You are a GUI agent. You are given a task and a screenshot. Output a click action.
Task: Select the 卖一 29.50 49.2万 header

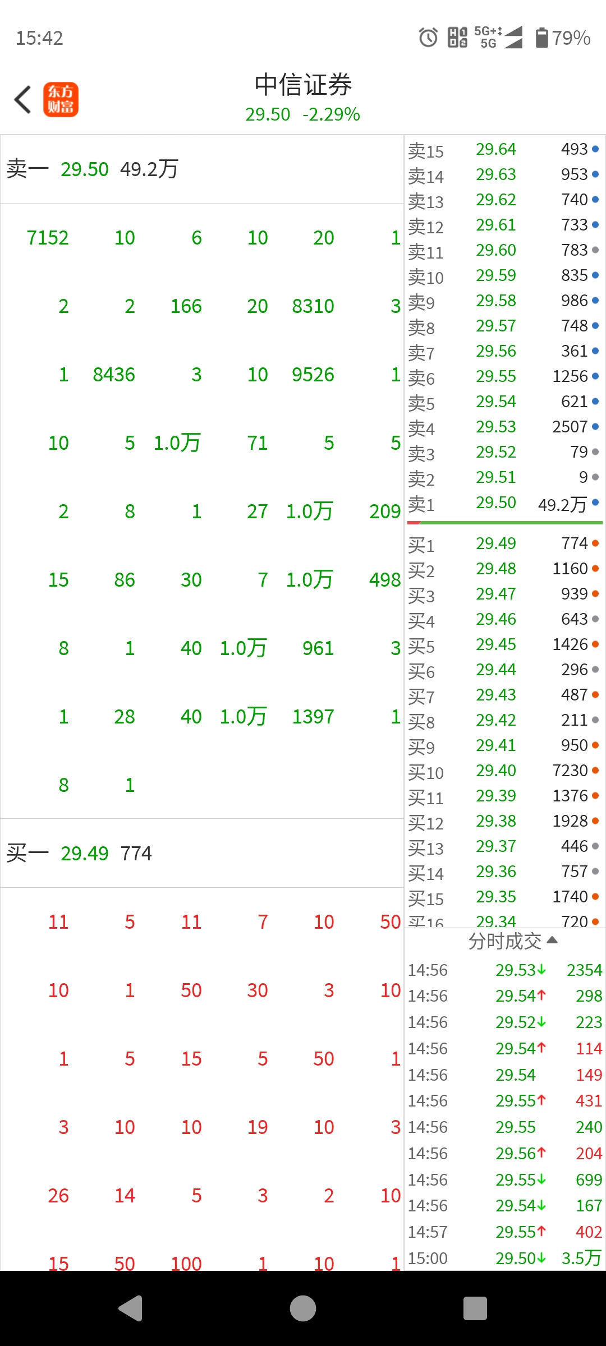(x=202, y=169)
